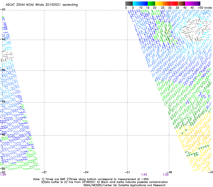Screen dimensions: 213x187
Task: Click the -46 latitude axis label
Action: click(3, 102)
